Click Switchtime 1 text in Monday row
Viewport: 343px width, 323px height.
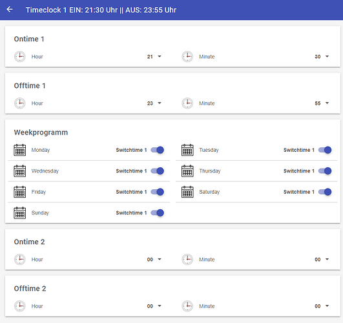(x=131, y=150)
